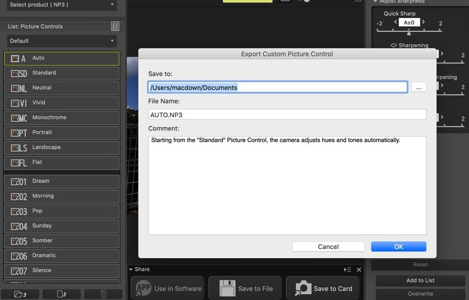Click the export file icon below list
The height and width of the screenshot is (300, 469).
point(62,294)
